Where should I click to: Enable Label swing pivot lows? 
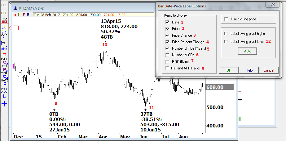click(x=226, y=42)
